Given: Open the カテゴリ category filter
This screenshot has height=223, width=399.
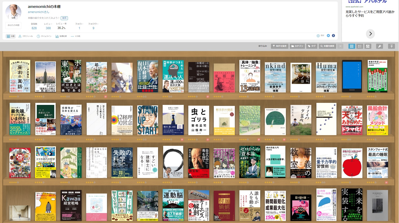Looking at the screenshot, I should click(297, 46).
